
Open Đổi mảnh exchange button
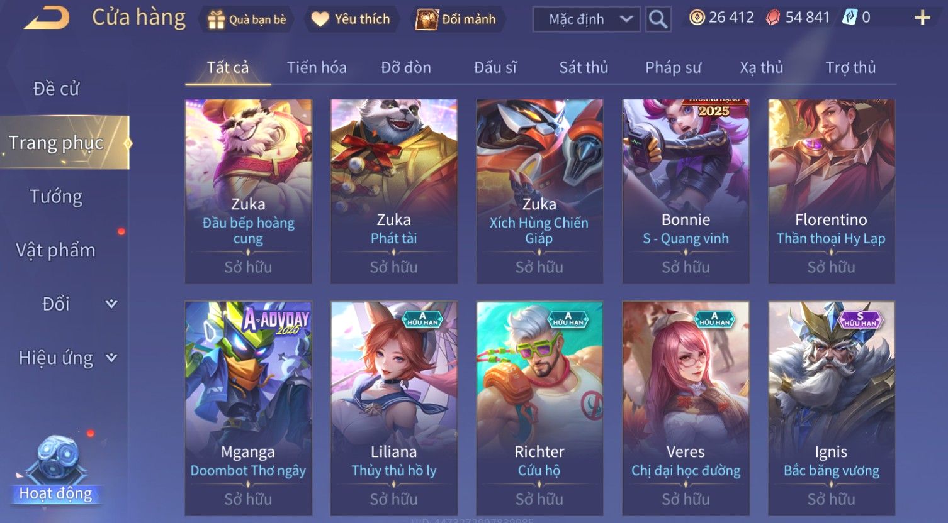click(x=456, y=19)
